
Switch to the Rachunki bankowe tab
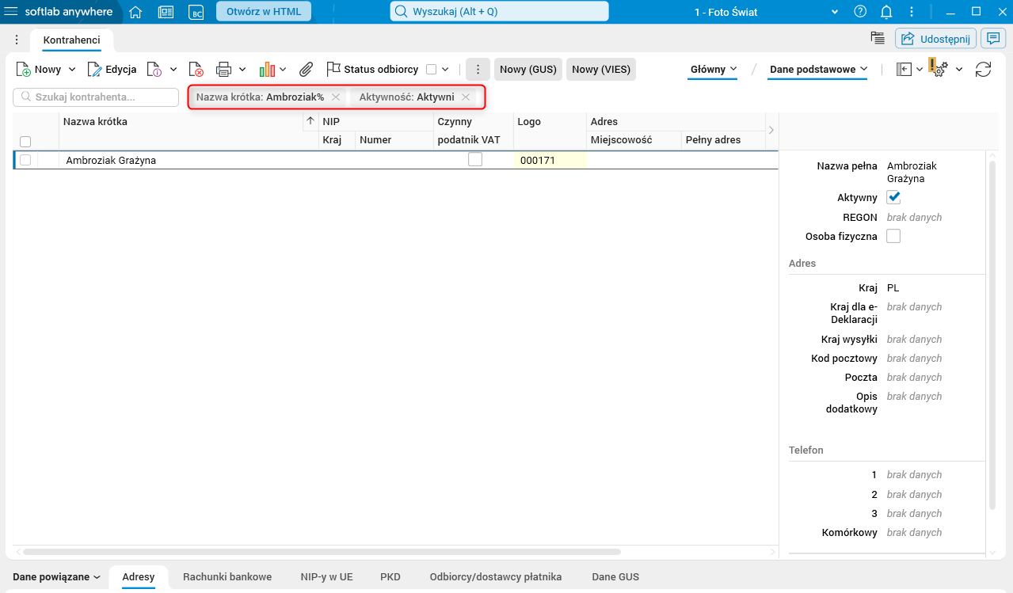tap(227, 577)
